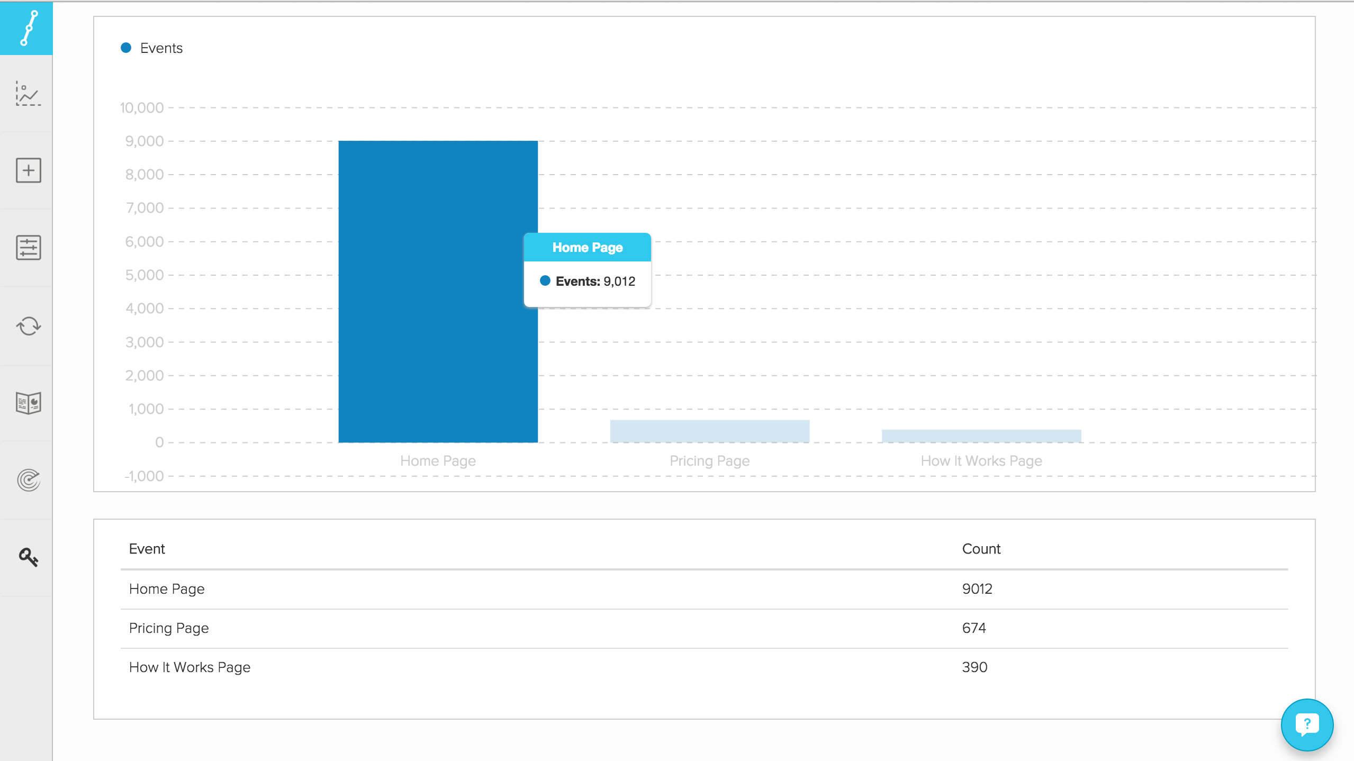Viewport: 1354px width, 761px height.
Task: Open the line chart trends icon
Action: [x=28, y=94]
